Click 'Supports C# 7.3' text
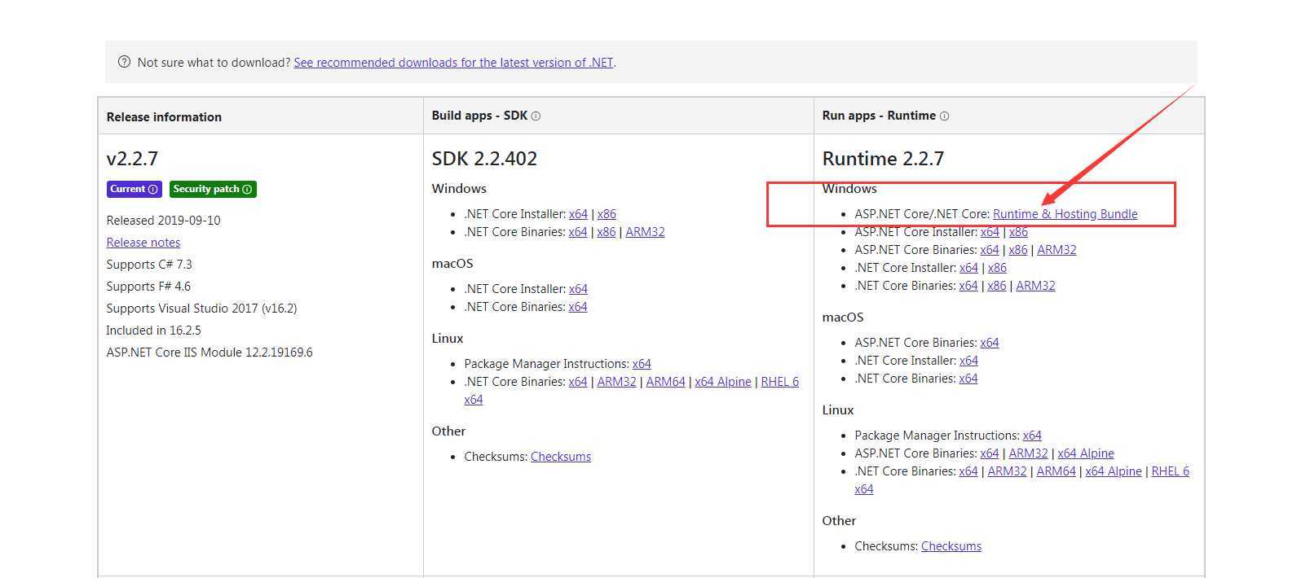1297x578 pixels. (149, 265)
